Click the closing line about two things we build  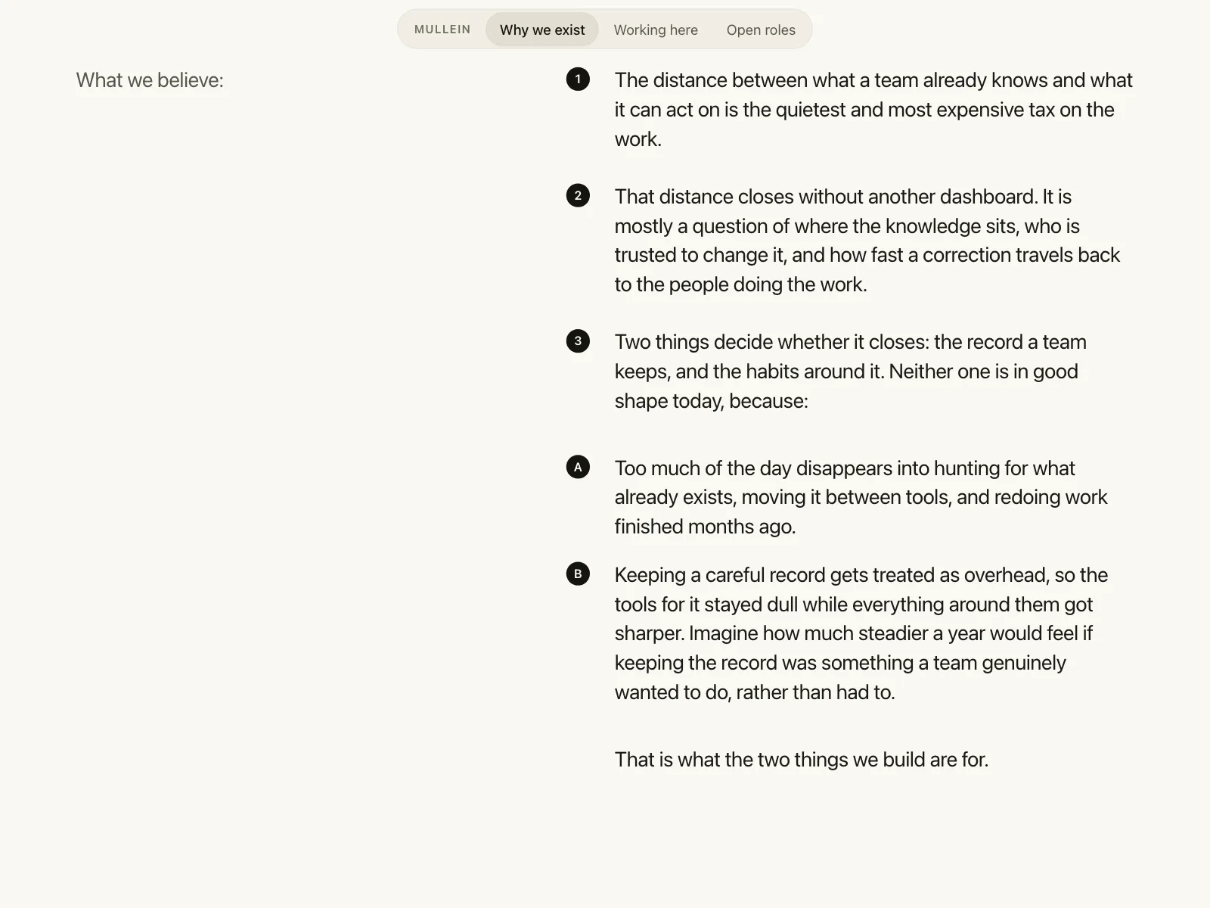[802, 760]
